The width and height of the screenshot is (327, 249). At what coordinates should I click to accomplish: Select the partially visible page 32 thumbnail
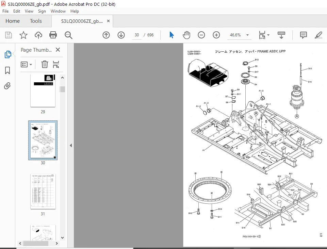point(43,232)
